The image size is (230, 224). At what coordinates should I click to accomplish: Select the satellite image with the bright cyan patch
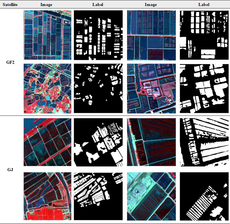tap(47, 89)
